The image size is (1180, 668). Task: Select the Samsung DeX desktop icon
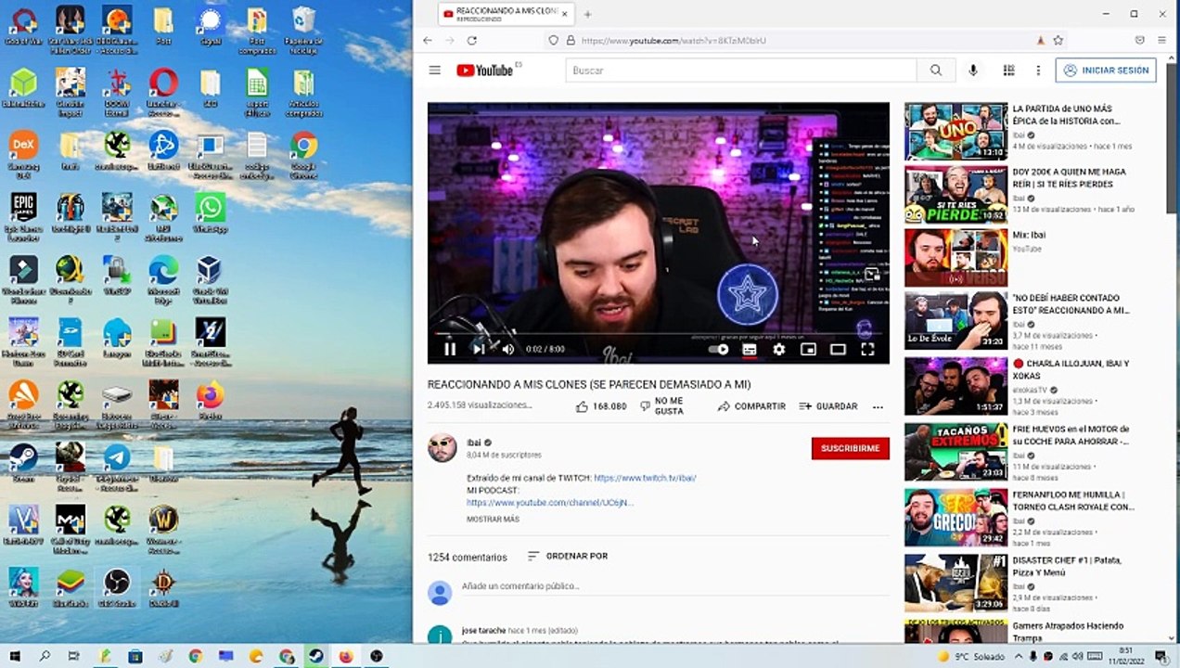pos(23,154)
